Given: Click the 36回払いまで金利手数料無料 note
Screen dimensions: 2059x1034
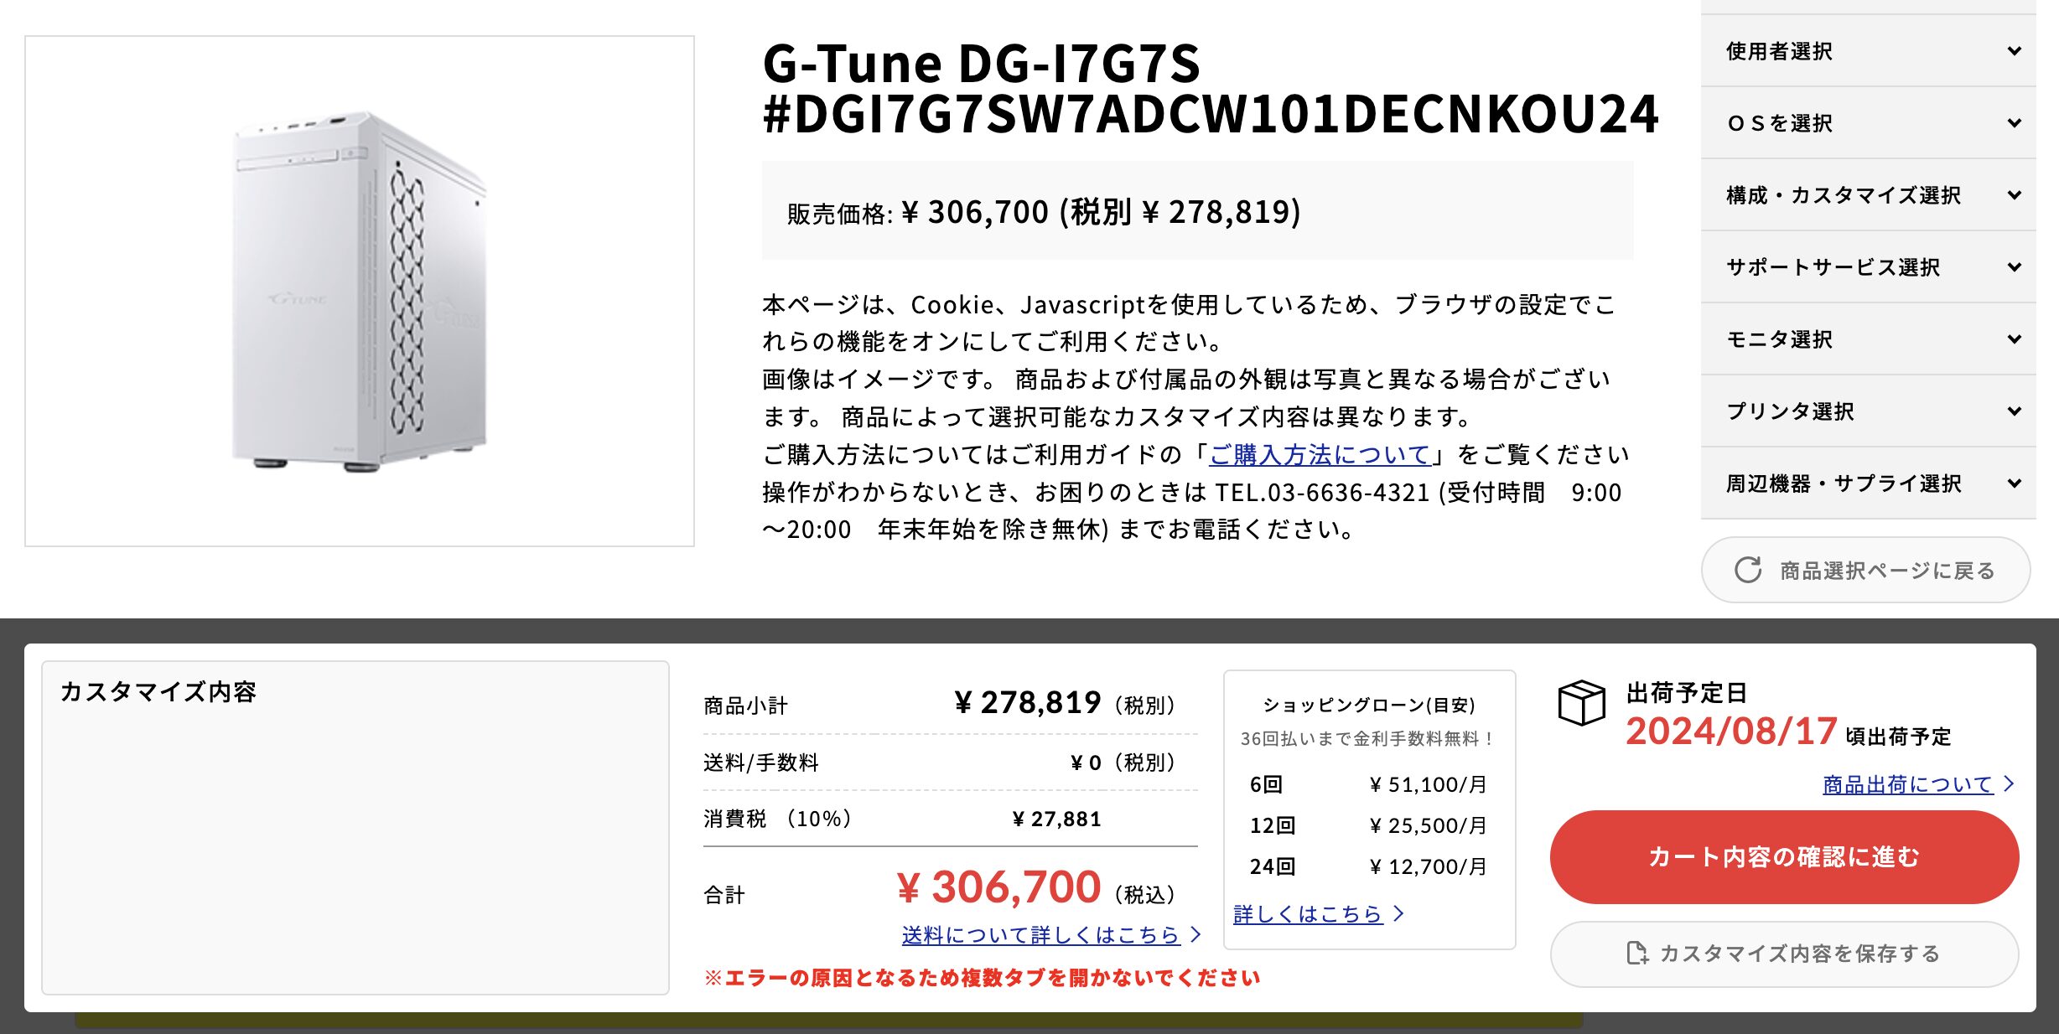Looking at the screenshot, I should pos(1369,738).
